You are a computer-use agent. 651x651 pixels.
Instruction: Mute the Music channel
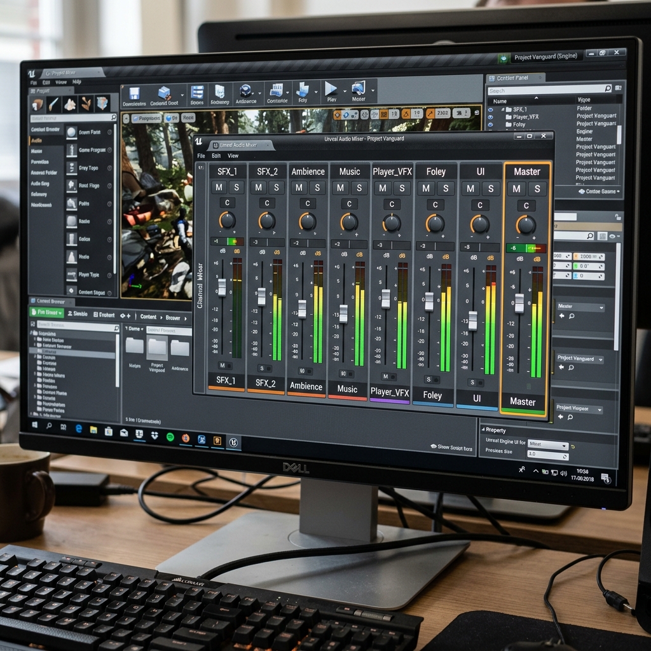(x=341, y=188)
